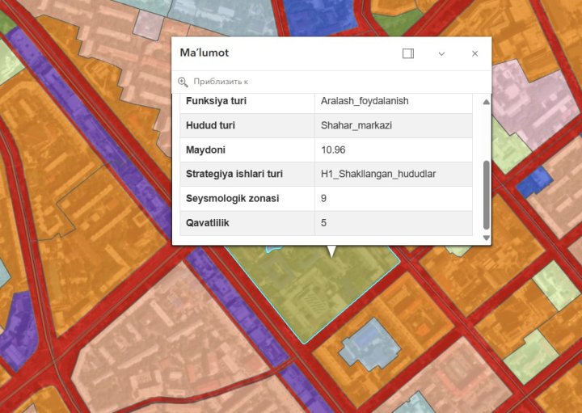
Task: Click the attribute table scrollbar thumb
Action: point(486,192)
